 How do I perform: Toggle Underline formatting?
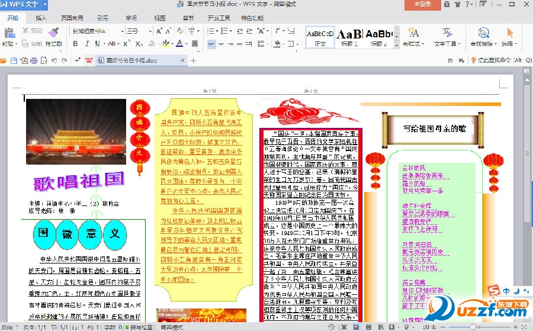tap(98, 43)
